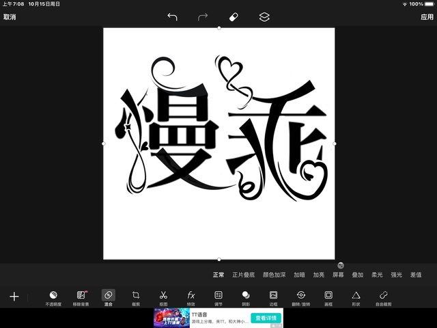Viewport: 437px width, 328px height.
Task: Open the 调节 adjust tool
Action: click(218, 297)
